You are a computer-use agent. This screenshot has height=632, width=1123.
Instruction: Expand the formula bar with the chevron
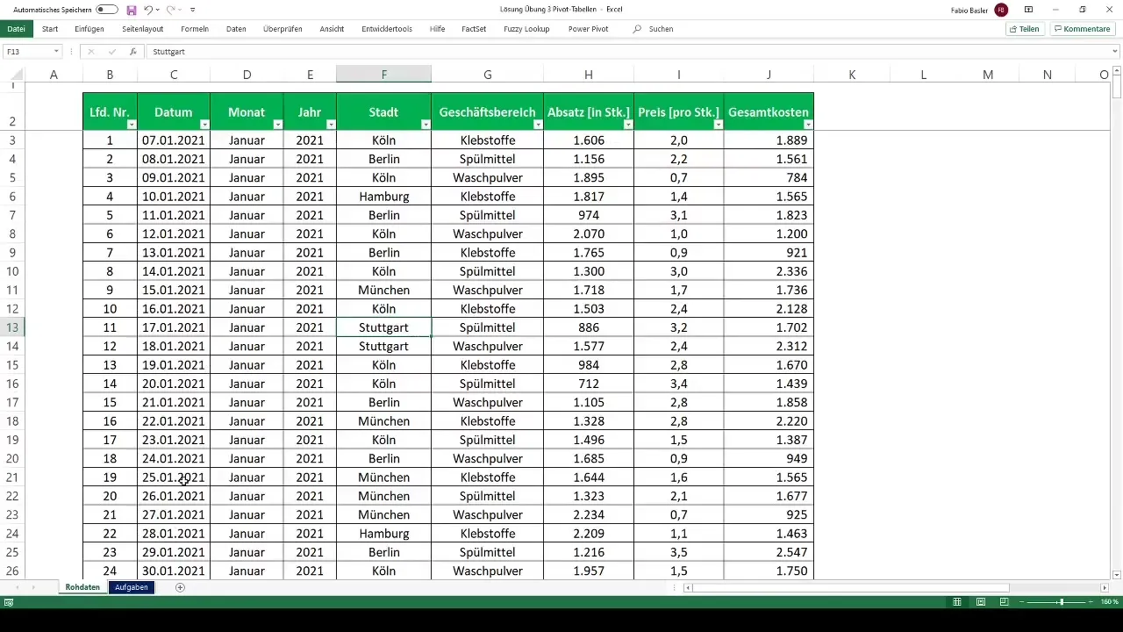1115,52
